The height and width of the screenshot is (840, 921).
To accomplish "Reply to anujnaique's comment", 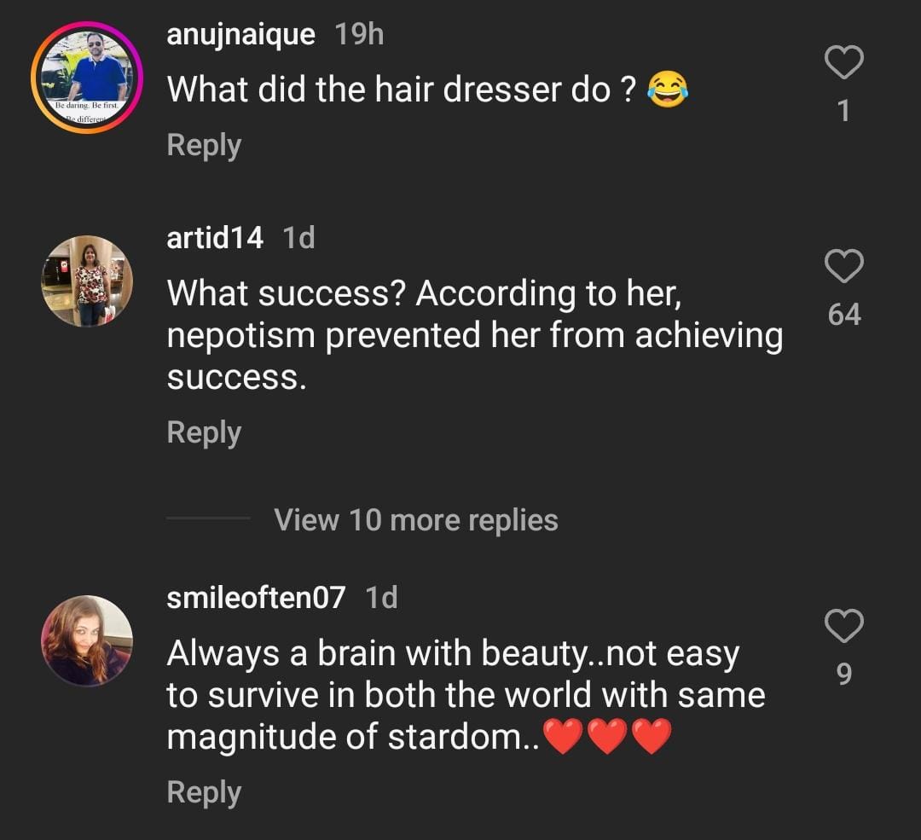I will point(204,145).
